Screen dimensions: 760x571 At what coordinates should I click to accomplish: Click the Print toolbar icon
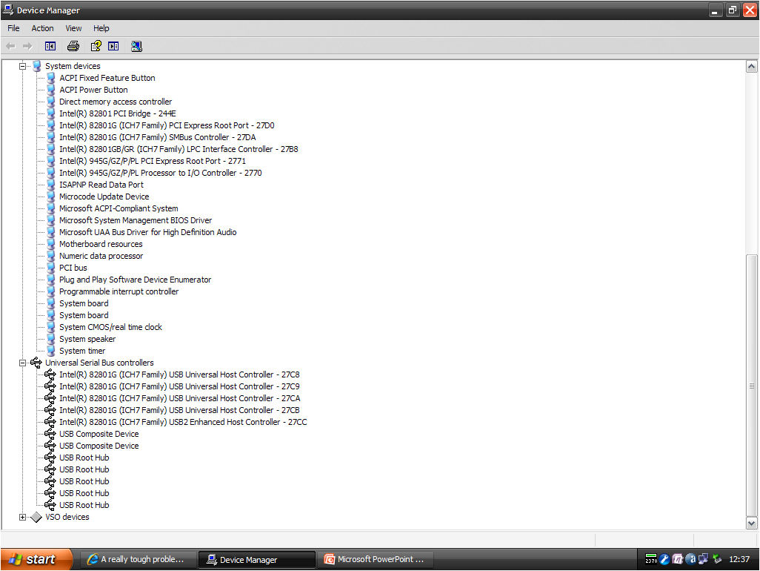pyautogui.click(x=73, y=46)
